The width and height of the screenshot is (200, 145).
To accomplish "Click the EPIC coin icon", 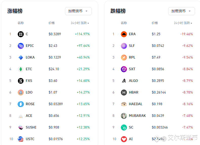I will 21,46.
